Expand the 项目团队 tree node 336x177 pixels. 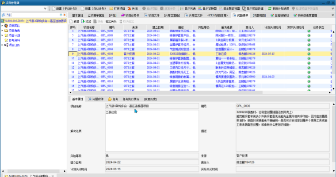tap(2, 26)
